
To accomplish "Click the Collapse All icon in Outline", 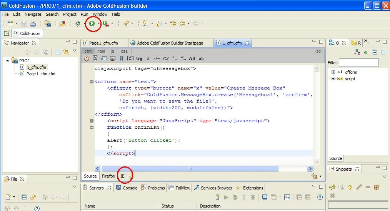I will click(x=375, y=52).
